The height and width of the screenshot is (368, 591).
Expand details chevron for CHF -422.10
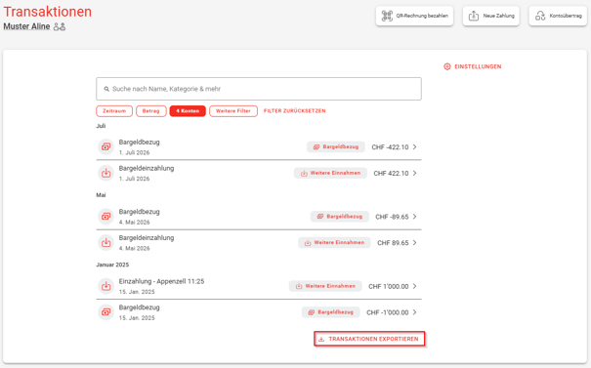pos(414,146)
